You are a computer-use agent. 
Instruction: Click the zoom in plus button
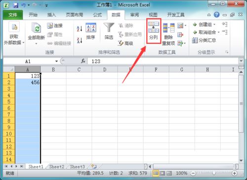(x=235, y=173)
